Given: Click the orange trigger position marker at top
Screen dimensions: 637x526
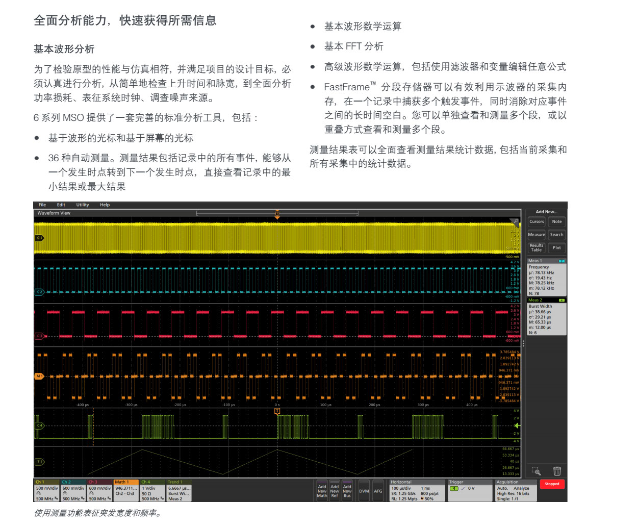Looking at the screenshot, I should pyautogui.click(x=277, y=214).
